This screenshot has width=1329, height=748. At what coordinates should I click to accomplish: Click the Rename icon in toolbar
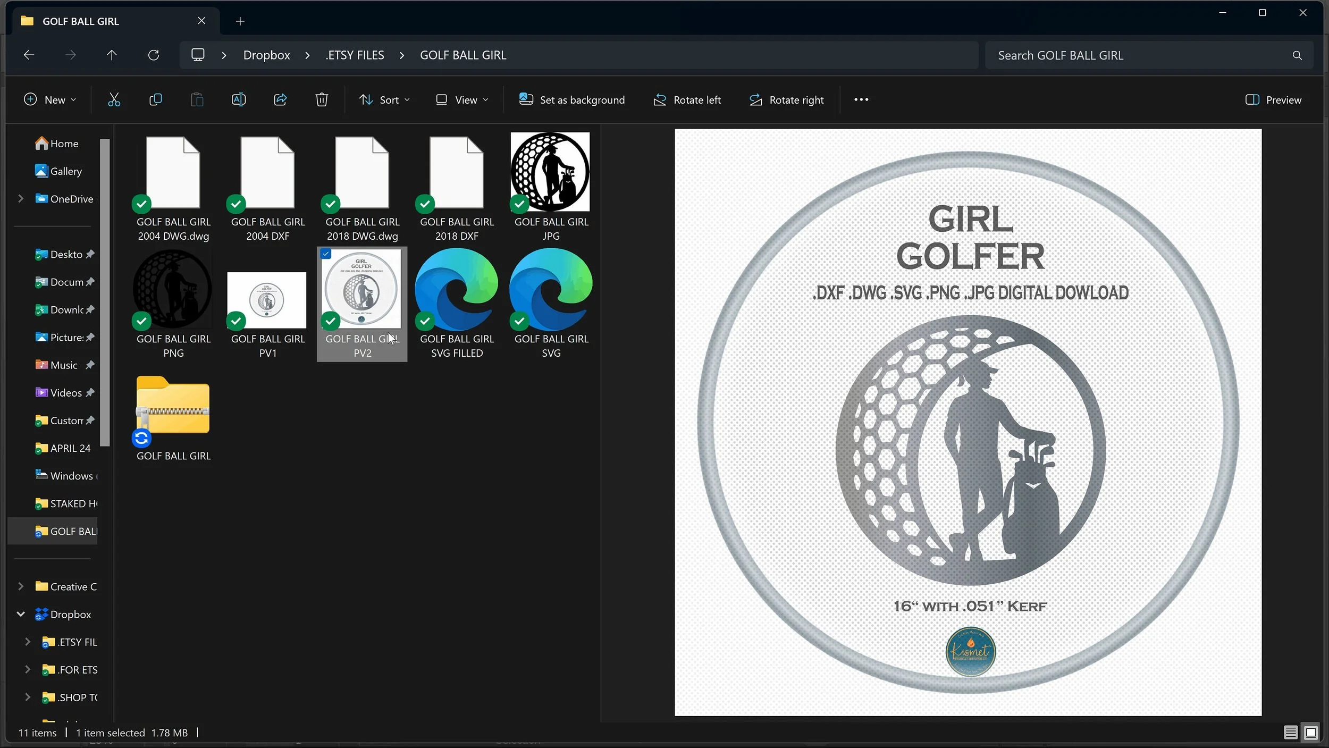(239, 99)
